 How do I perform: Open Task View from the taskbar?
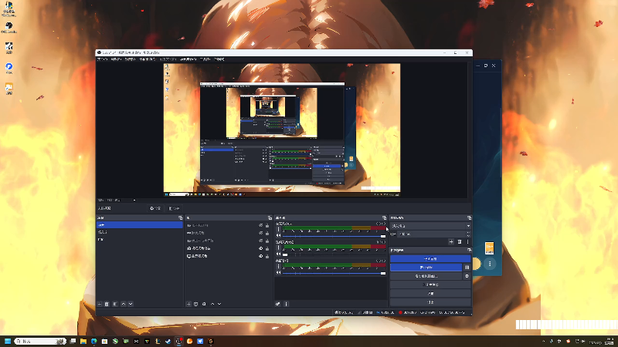tap(73, 341)
